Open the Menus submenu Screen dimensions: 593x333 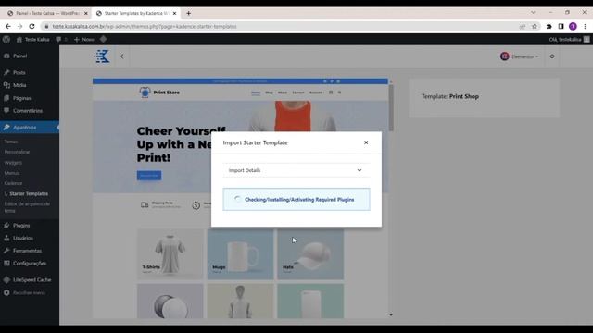pyautogui.click(x=12, y=173)
